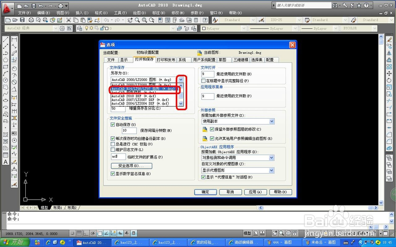
Task: Enable 维护日志文件 checkbox
Action: tap(113, 149)
